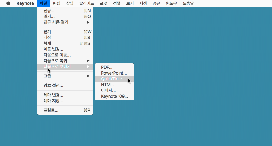This screenshot has width=272, height=146.
Task: Open the 삽입 menu
Action: tap(70, 3)
